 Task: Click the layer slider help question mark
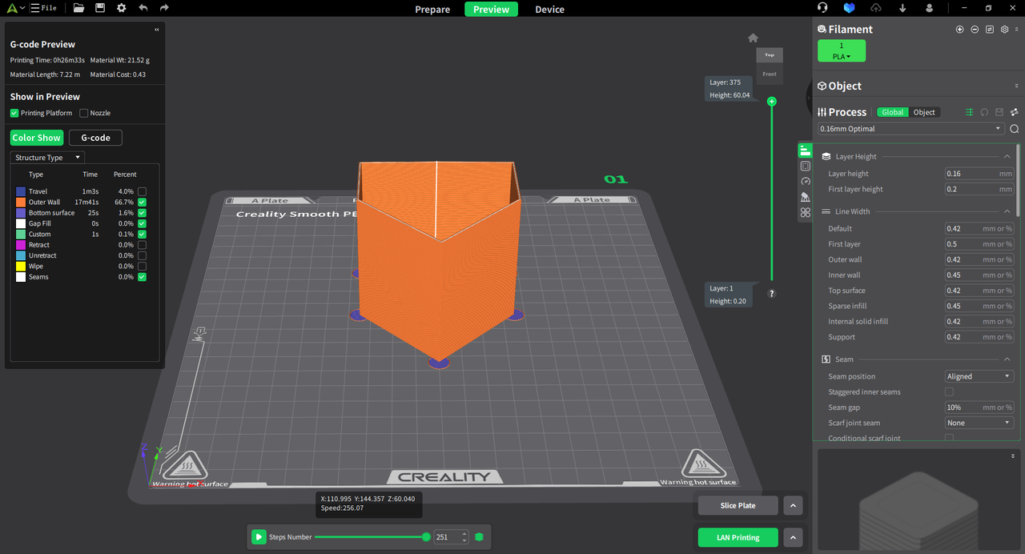click(772, 294)
